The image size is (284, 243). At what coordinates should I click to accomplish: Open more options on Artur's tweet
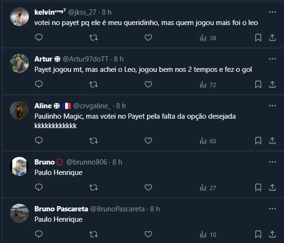272,59
